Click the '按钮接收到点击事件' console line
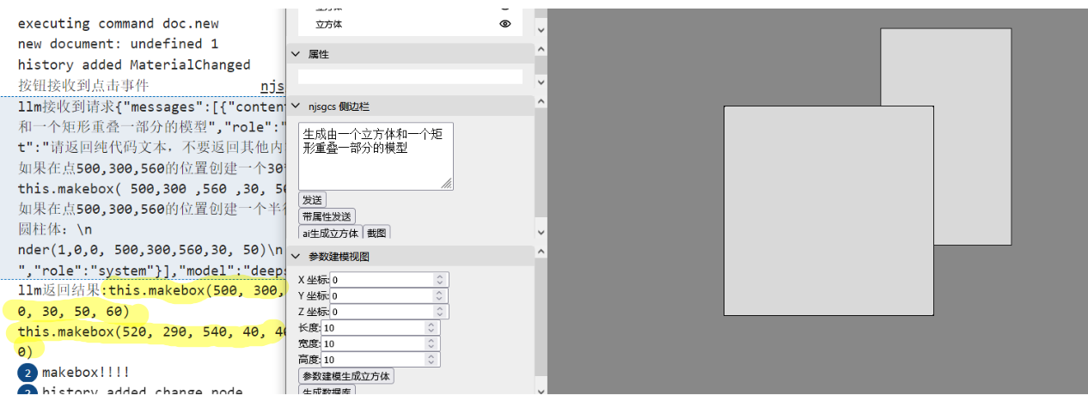Screen dimensions: 1088x401 83,85
